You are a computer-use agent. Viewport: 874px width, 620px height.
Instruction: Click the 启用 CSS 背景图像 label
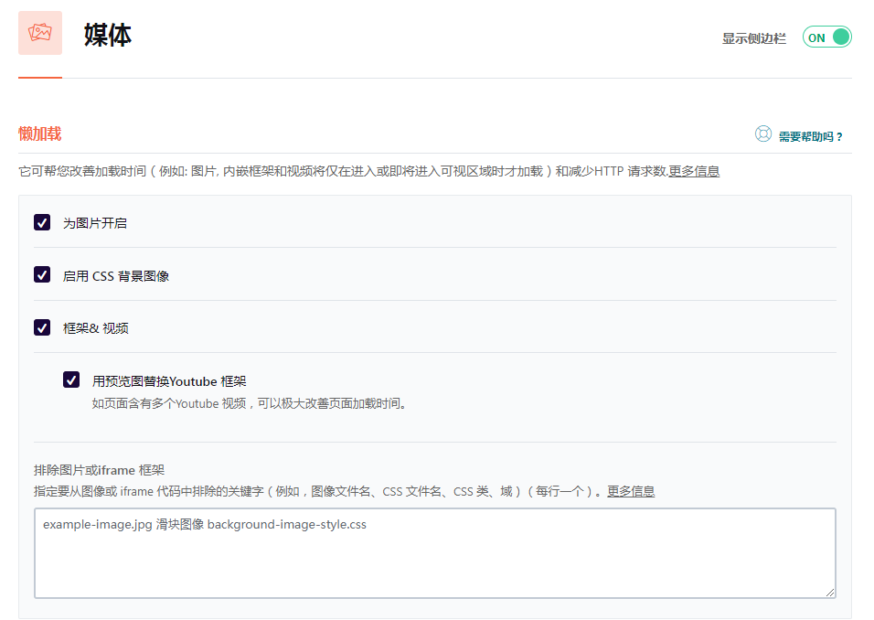pos(116,276)
